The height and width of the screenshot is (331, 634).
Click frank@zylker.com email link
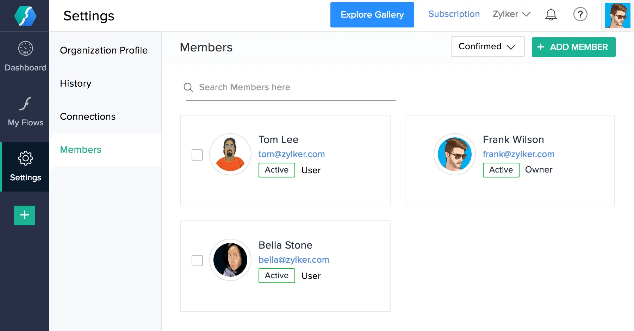[x=518, y=154]
